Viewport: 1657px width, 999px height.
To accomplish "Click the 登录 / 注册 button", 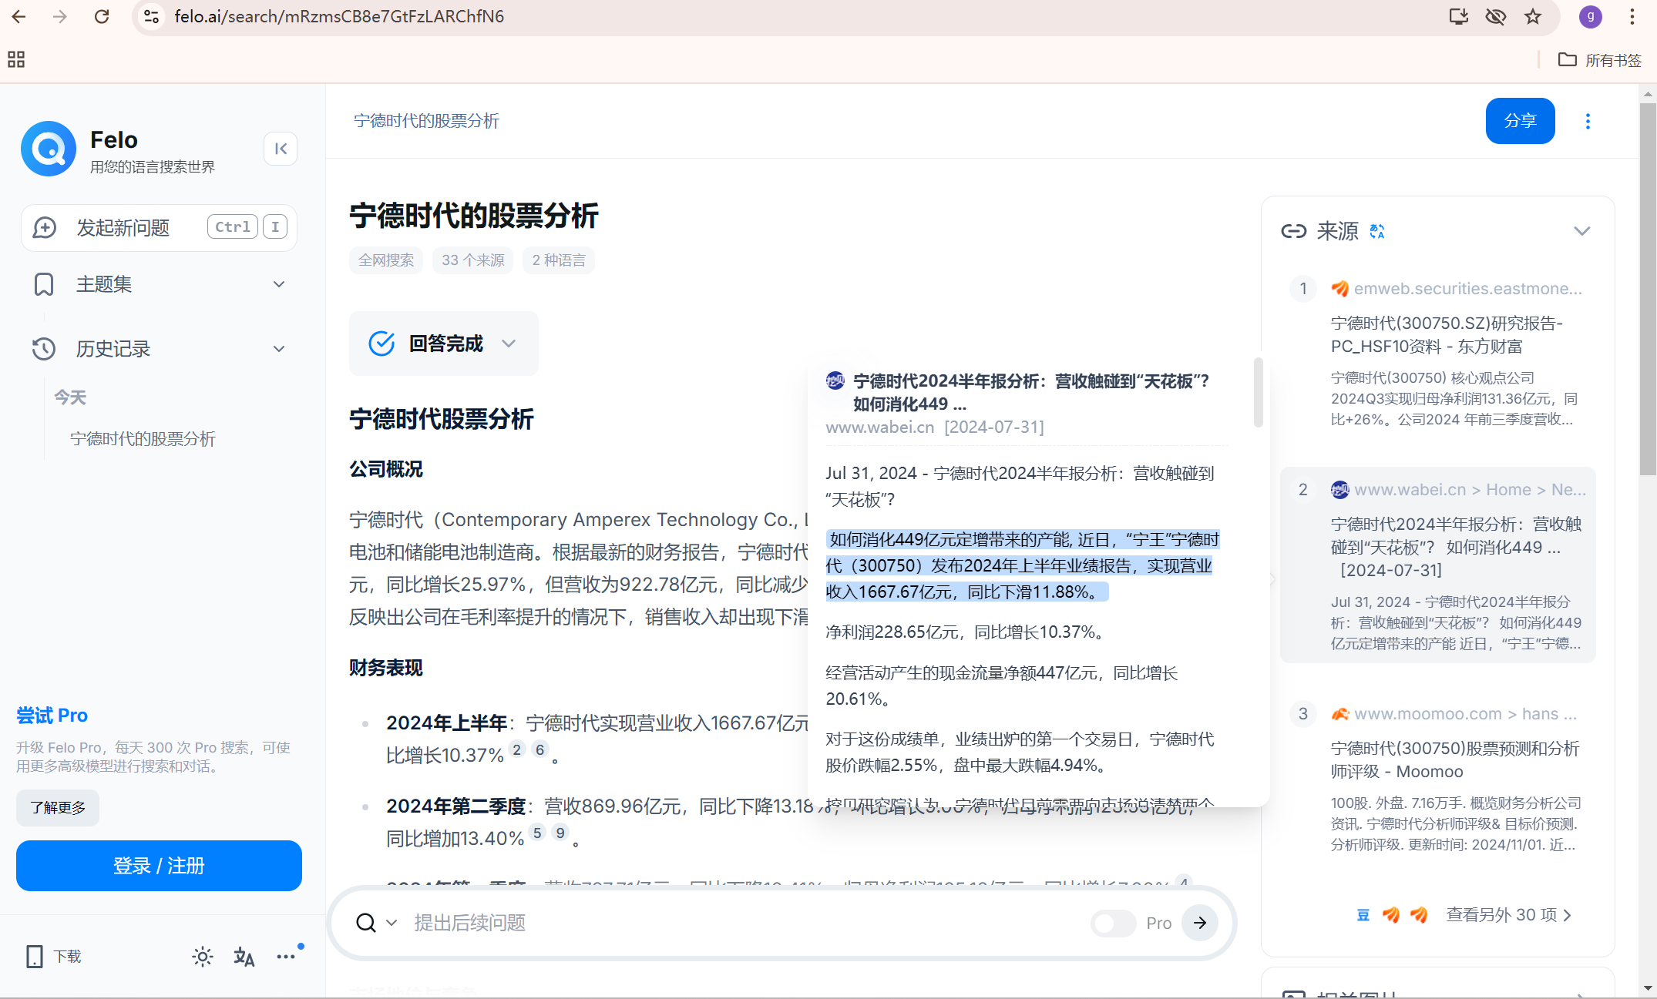I will tap(159, 866).
